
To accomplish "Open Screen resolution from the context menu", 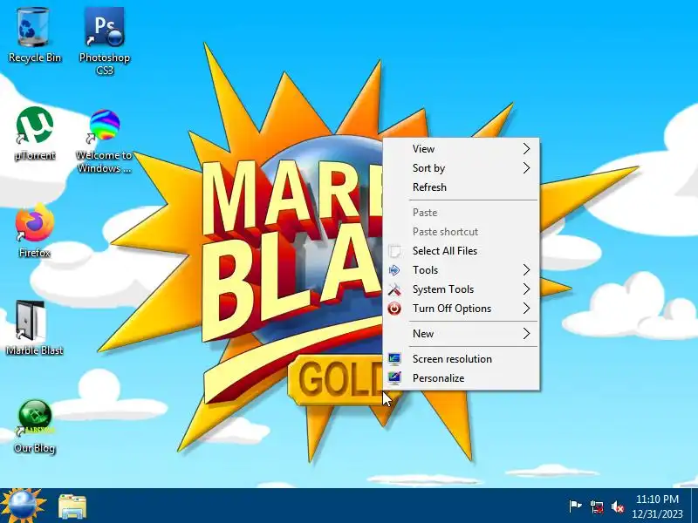I will click(x=462, y=359).
